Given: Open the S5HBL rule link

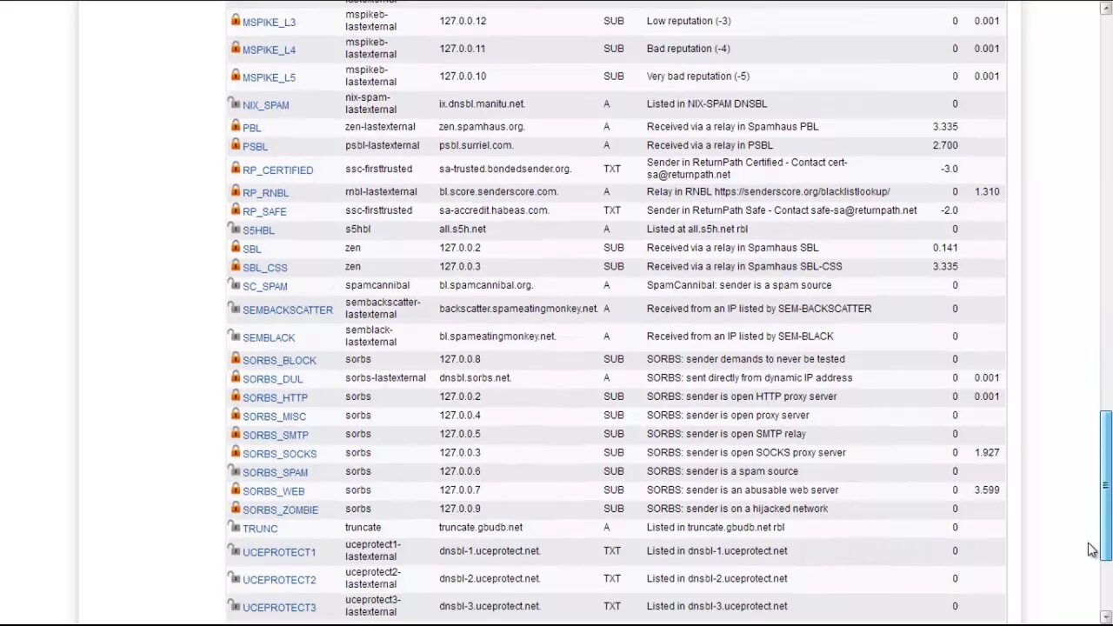Looking at the screenshot, I should pos(258,230).
